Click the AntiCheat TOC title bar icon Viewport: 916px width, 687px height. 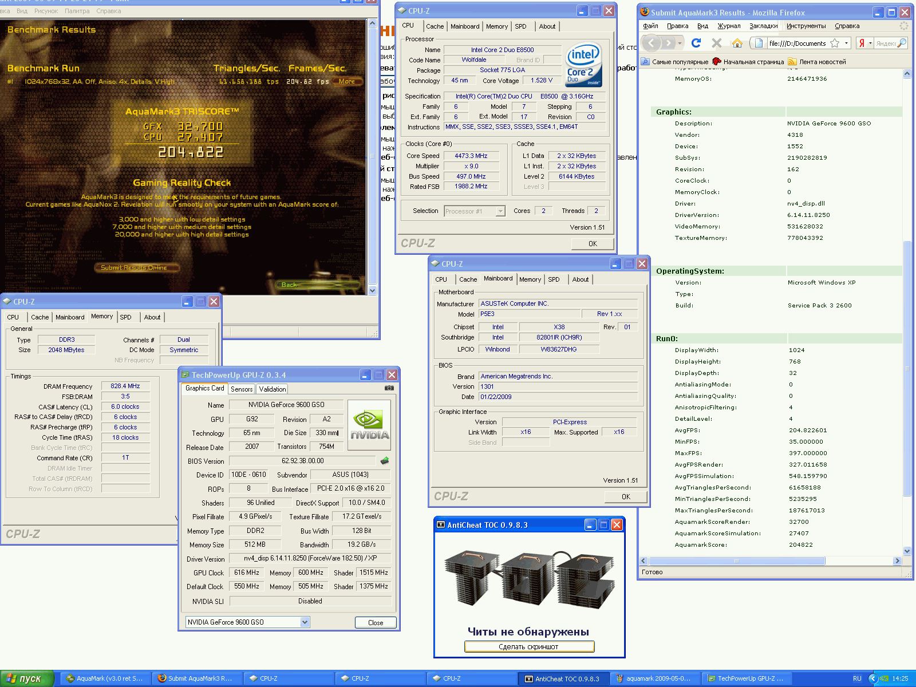[x=441, y=525]
